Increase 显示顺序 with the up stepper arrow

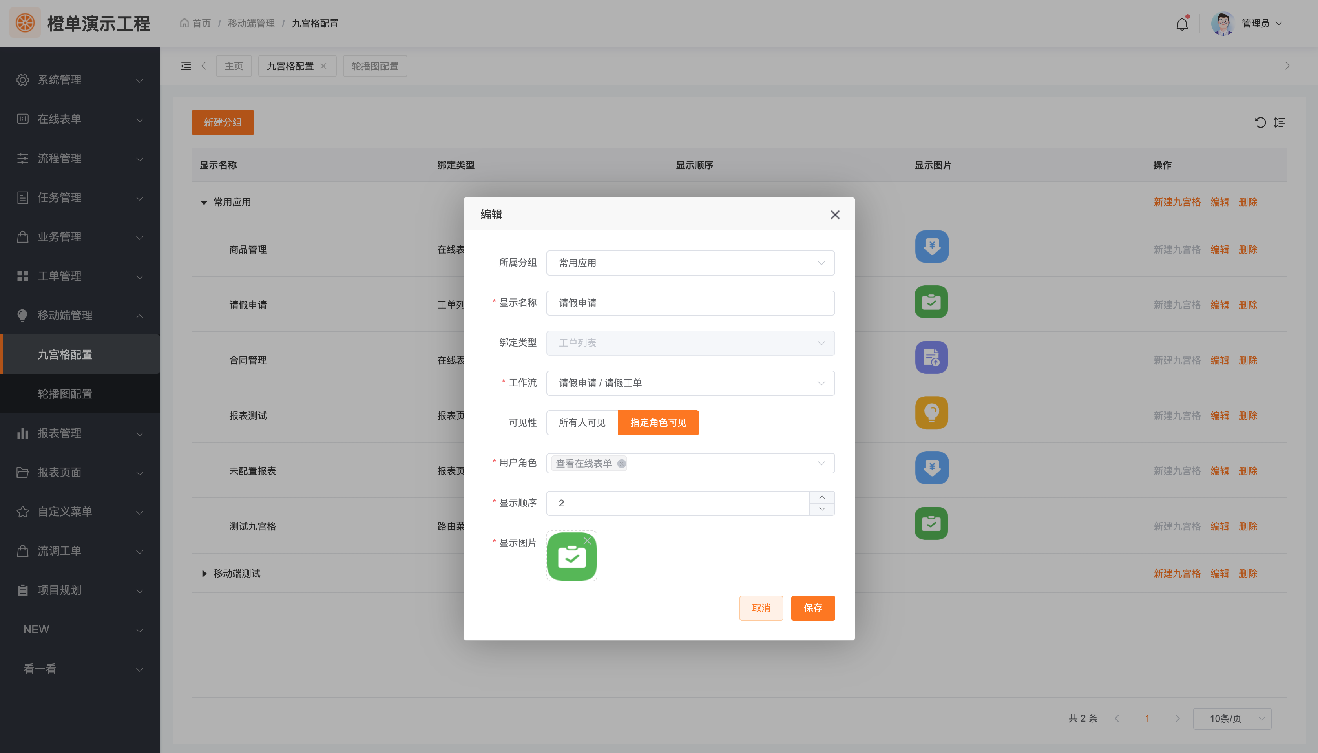pyautogui.click(x=822, y=497)
